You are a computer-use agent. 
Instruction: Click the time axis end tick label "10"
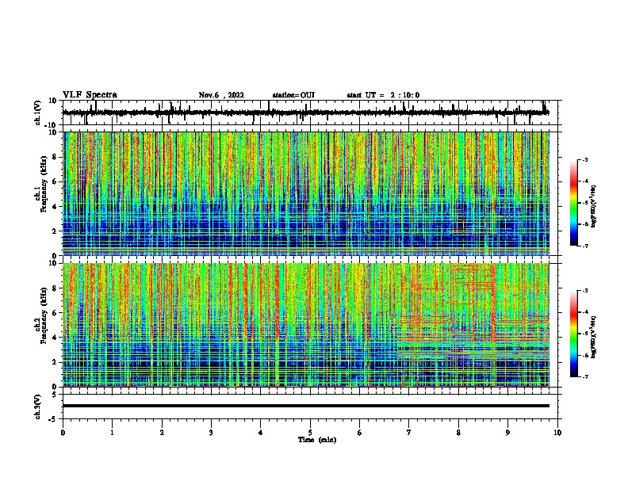pos(557,433)
